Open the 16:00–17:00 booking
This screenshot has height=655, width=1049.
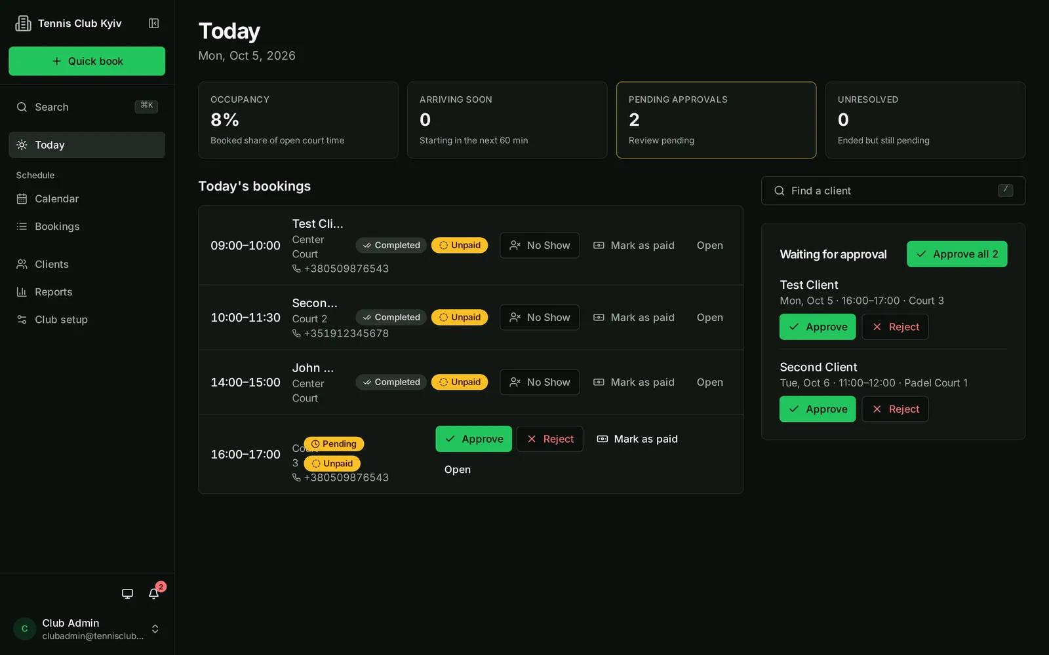(457, 470)
